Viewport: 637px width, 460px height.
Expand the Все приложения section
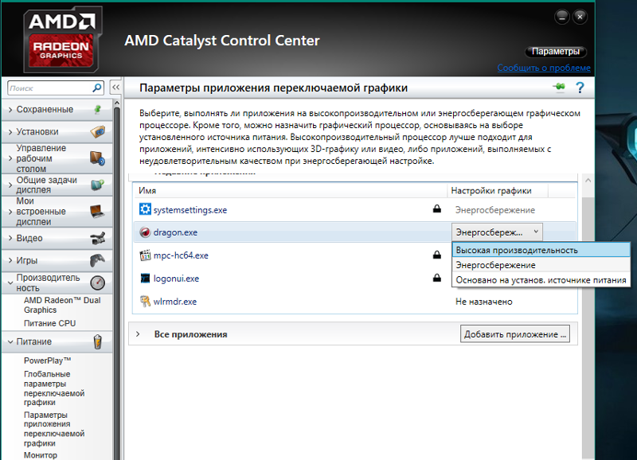138,334
